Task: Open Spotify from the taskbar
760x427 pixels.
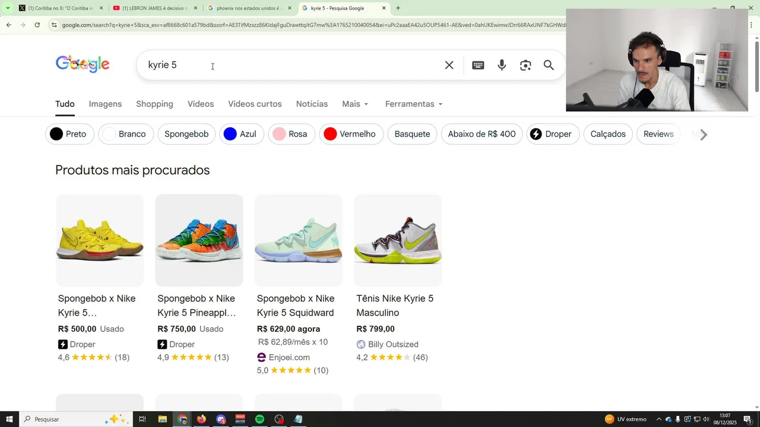Action: [259, 419]
